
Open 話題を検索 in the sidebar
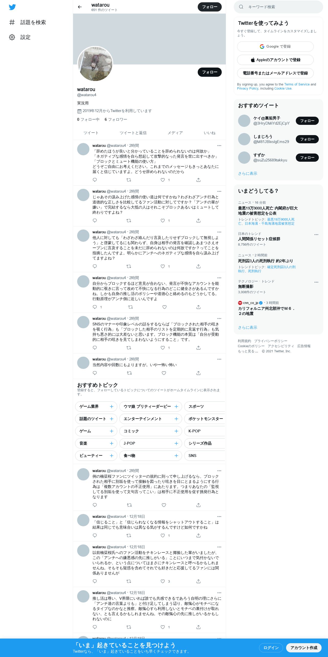click(x=28, y=22)
